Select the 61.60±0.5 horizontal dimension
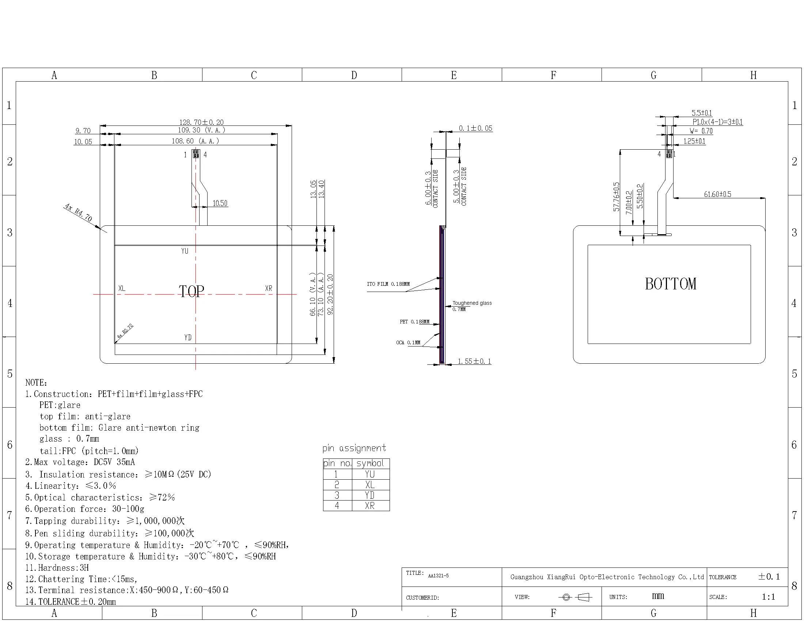 tap(717, 194)
